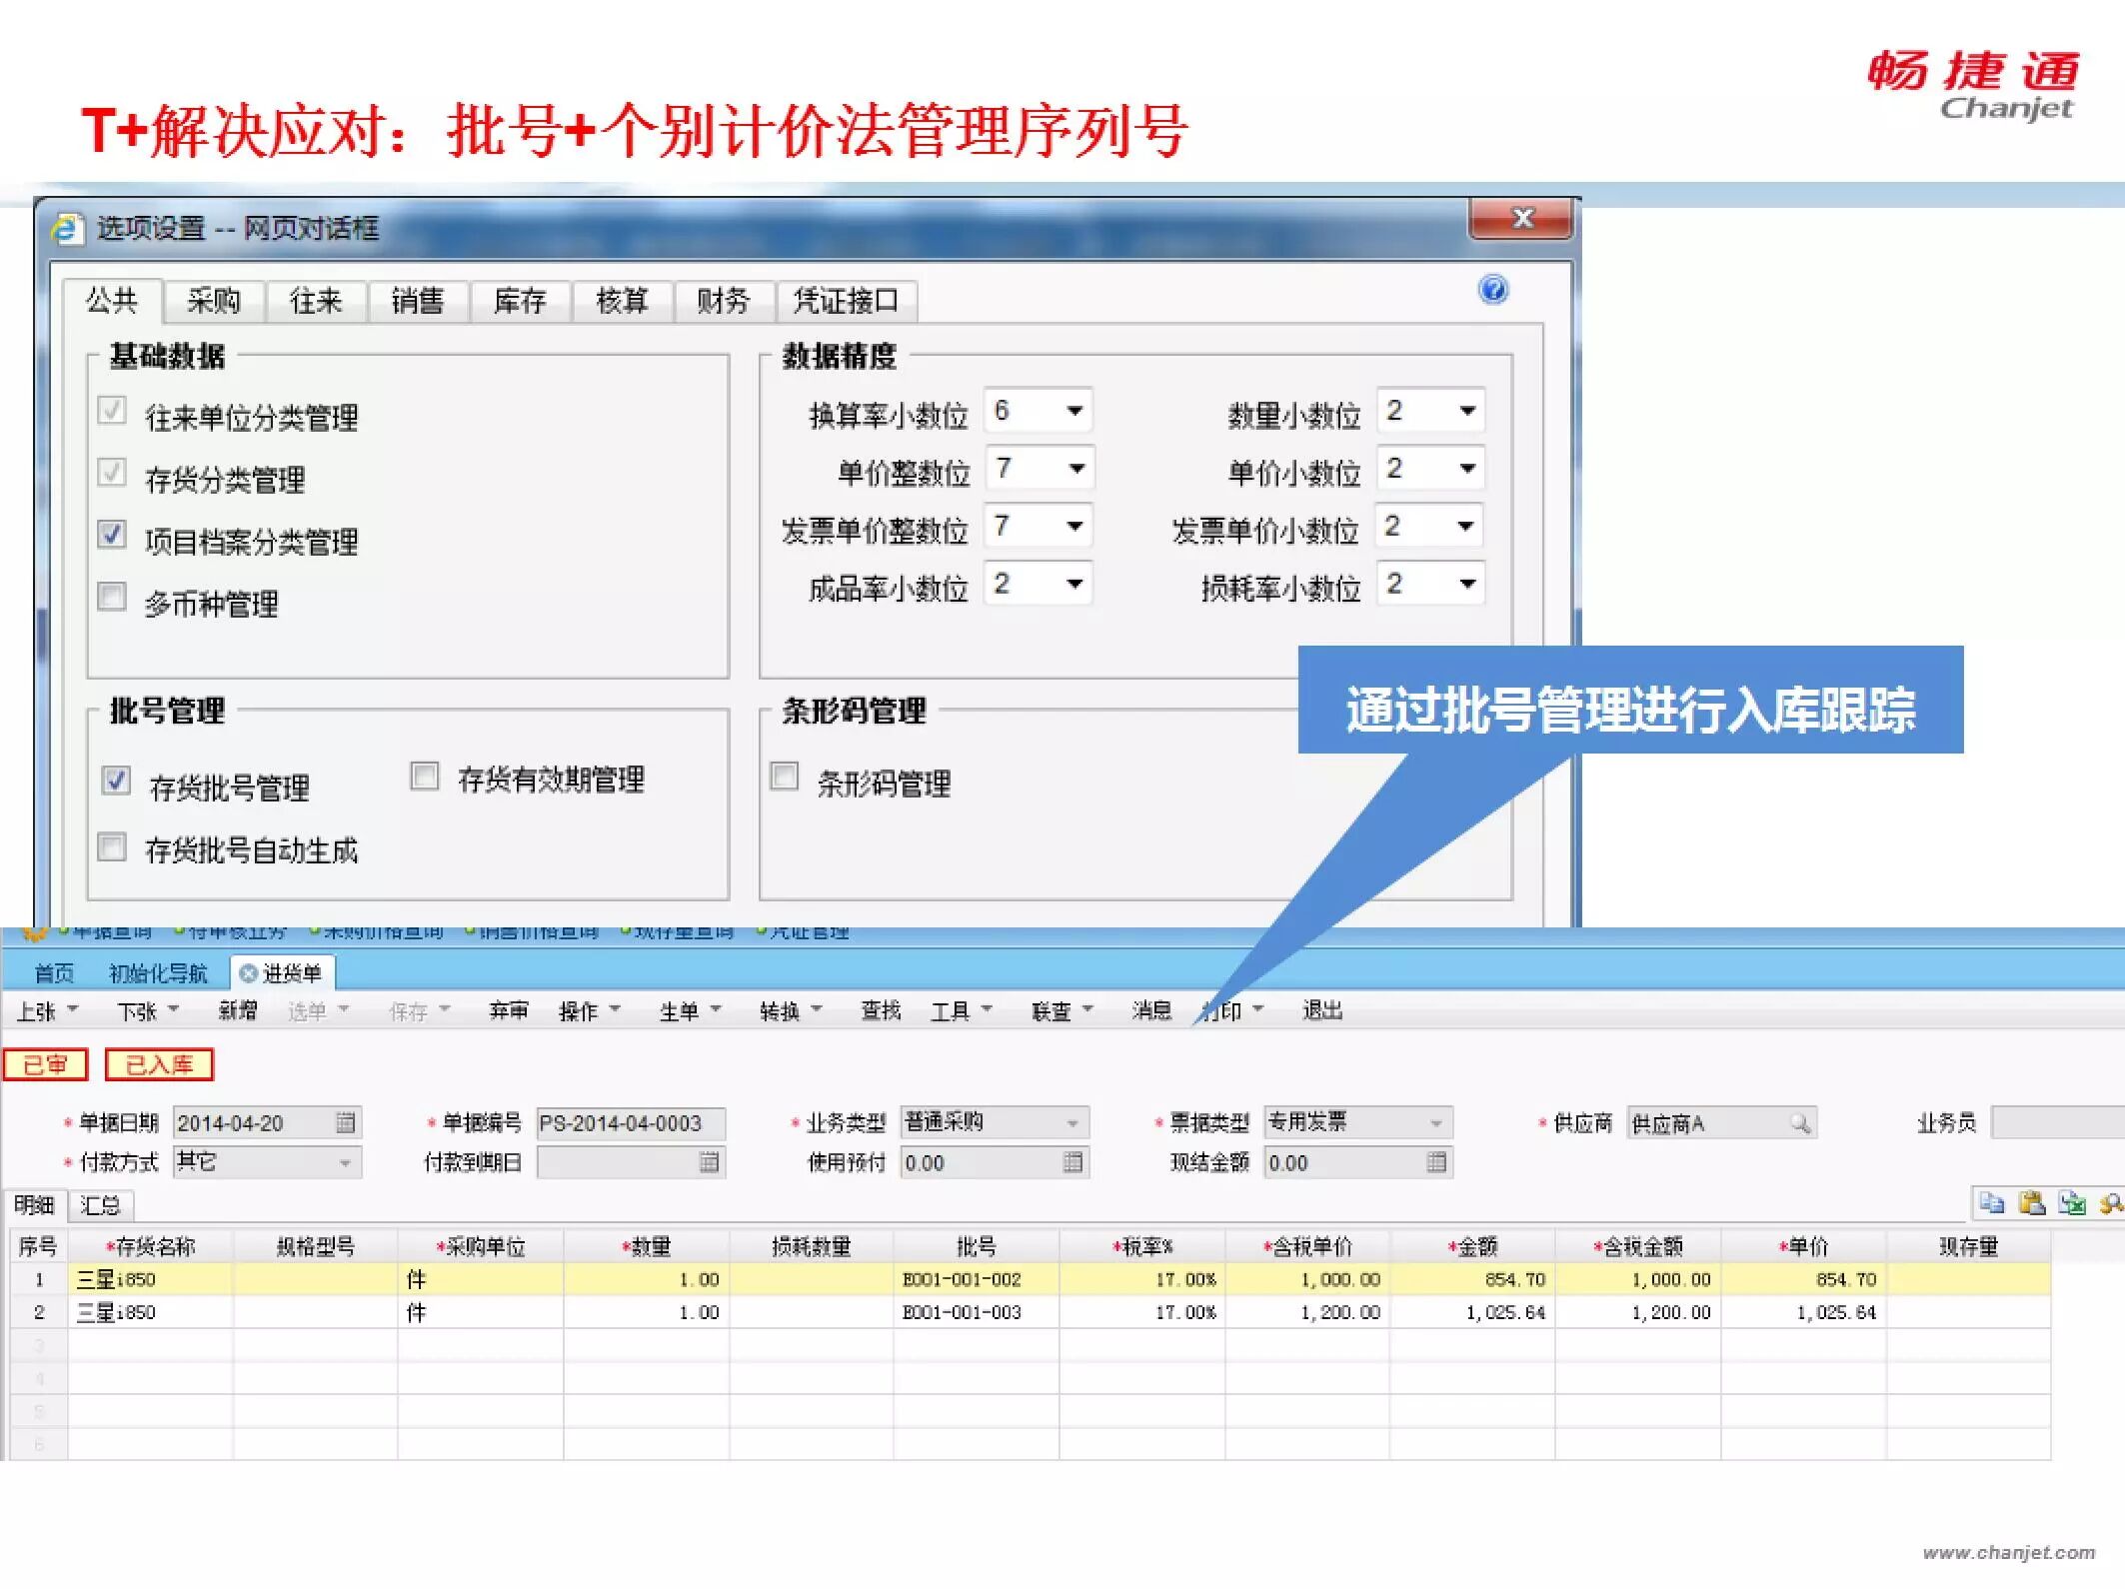The image size is (2125, 1589).
Task: Enable 多币种管理 checkbox
Action: pyautogui.click(x=112, y=597)
